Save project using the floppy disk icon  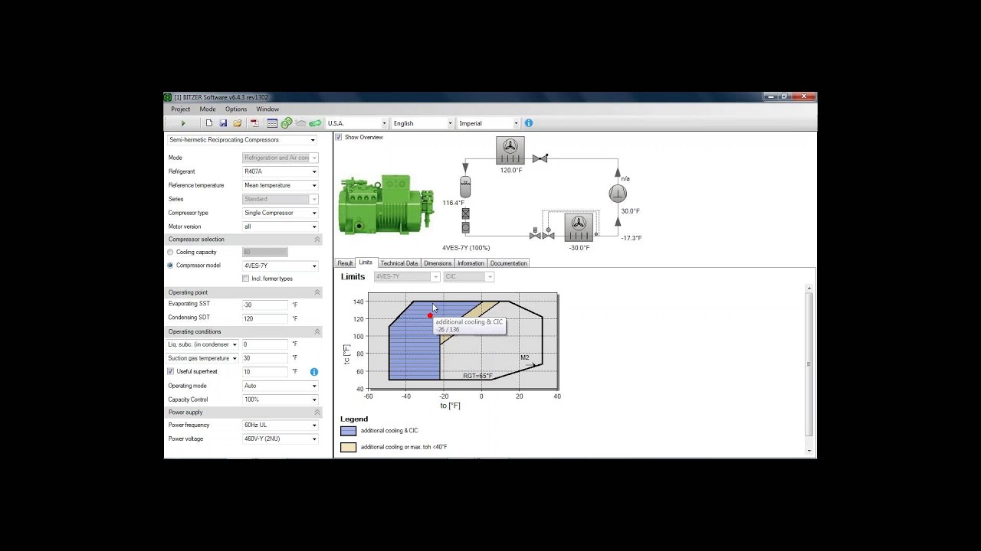tap(223, 123)
